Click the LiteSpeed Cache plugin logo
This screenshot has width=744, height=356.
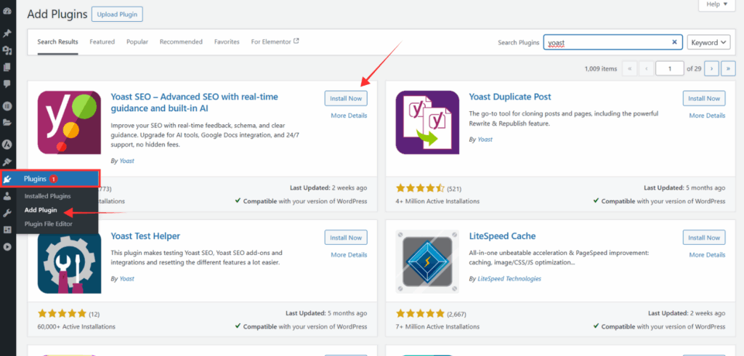pos(427,262)
